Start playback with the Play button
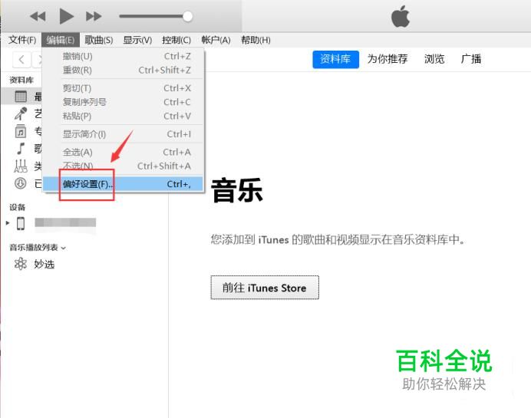The width and height of the screenshot is (531, 418). [x=66, y=16]
